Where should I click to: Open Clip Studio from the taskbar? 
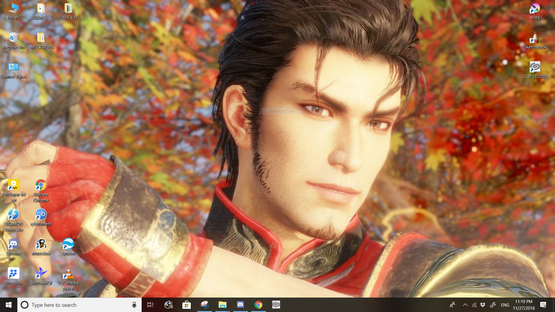pos(276,305)
